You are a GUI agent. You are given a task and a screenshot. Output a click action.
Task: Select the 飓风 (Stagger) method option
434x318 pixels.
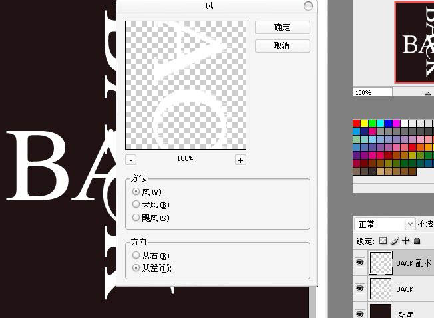[137, 218]
